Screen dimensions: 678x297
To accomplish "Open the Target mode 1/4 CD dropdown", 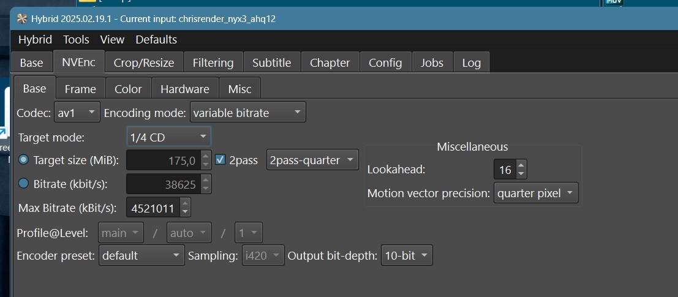I will tap(168, 137).
